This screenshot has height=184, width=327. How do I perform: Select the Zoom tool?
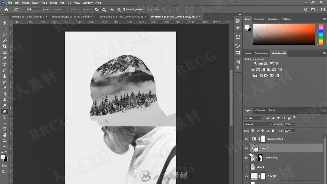click(5, 141)
